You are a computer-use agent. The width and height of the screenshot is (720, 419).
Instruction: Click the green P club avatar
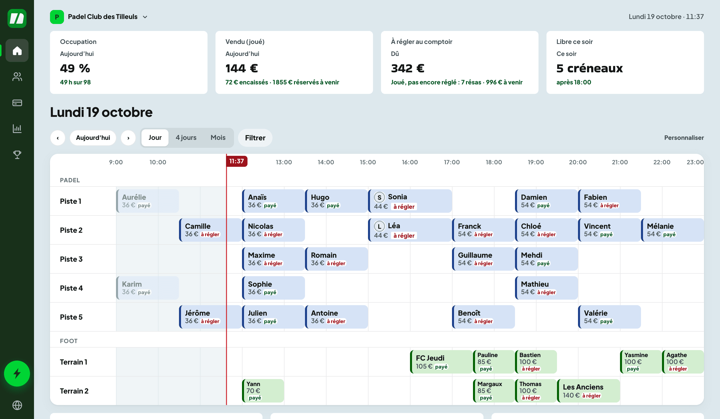click(57, 17)
